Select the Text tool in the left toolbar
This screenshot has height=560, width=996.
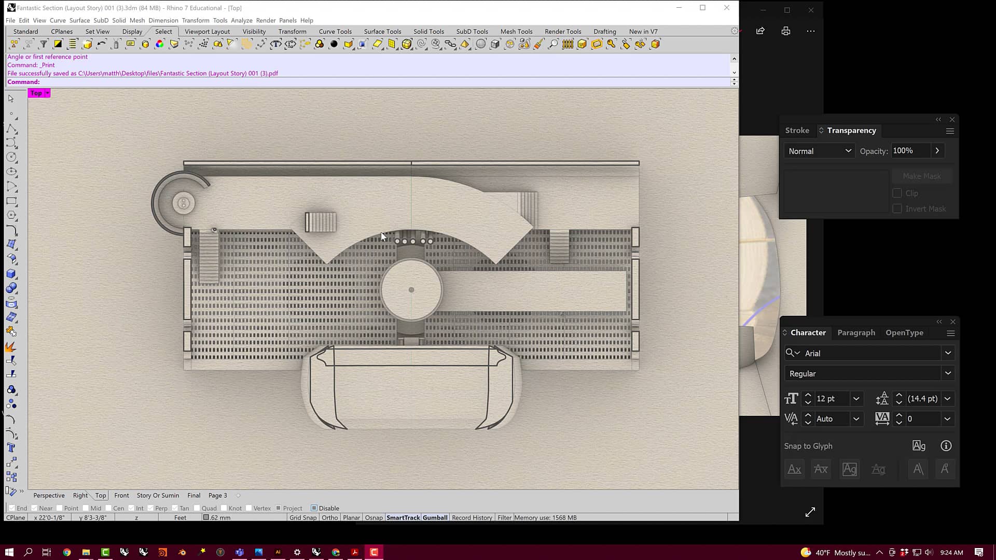click(12, 447)
